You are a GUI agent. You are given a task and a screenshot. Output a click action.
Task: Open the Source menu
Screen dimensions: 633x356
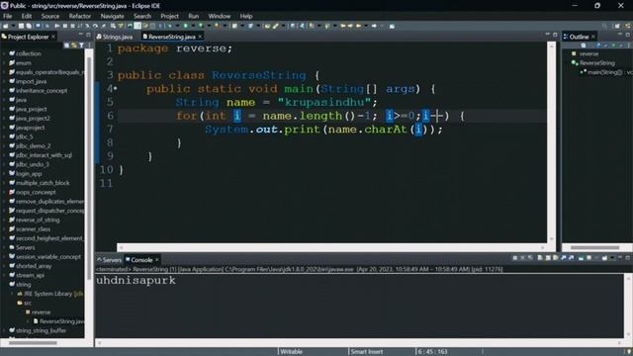point(50,16)
